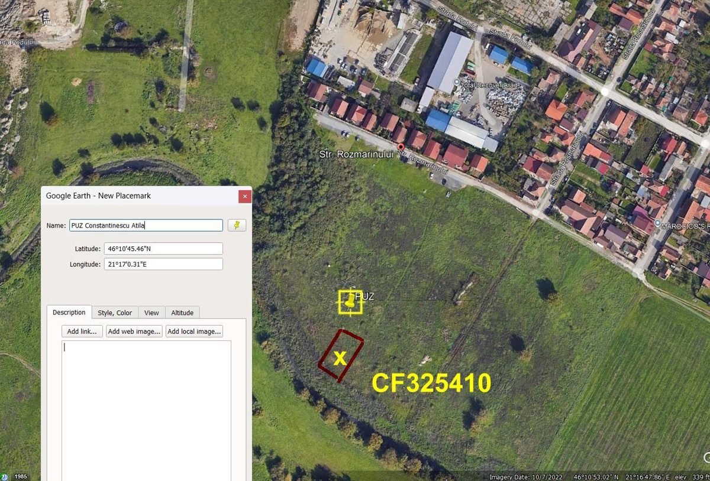Click the red Str. Rozmarinului place marker
This screenshot has height=481, width=710.
coord(401,147)
